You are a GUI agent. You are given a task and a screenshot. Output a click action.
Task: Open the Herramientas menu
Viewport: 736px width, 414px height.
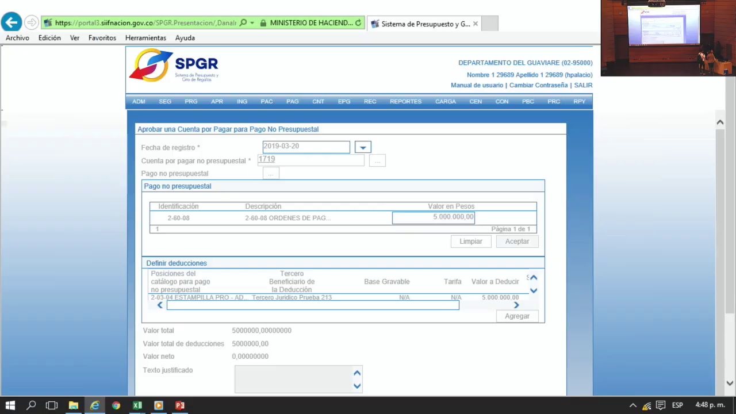pyautogui.click(x=145, y=38)
